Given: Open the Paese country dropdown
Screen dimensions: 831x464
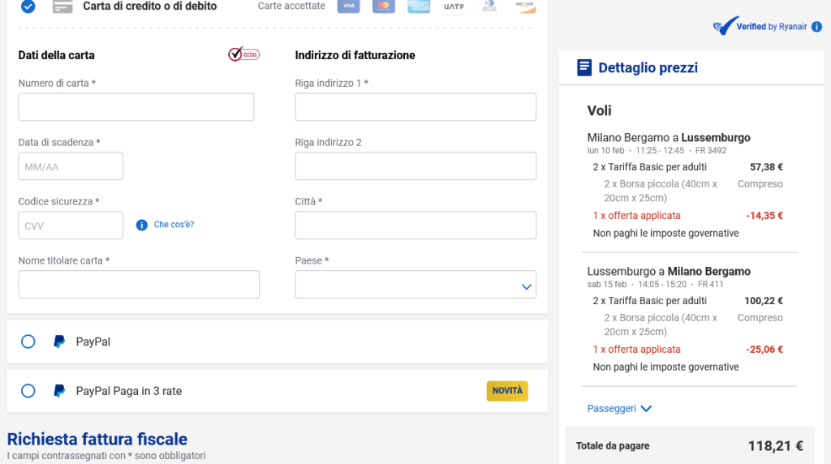Looking at the screenshot, I should click(415, 285).
